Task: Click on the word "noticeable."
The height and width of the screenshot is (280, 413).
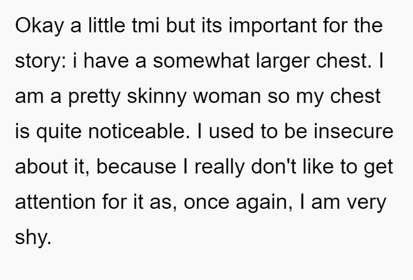Action: click(139, 131)
